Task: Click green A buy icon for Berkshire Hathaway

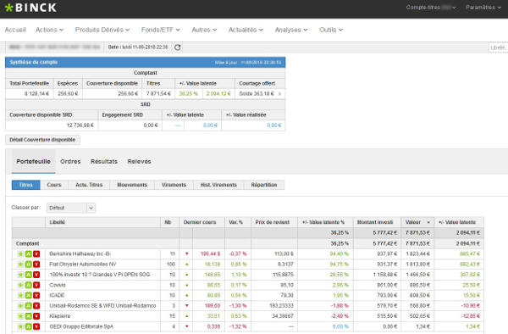Action: tap(29, 254)
